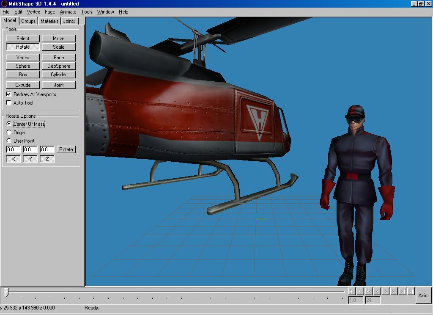The image size is (433, 315).
Task: Activate the Move tool
Action: tap(58, 39)
